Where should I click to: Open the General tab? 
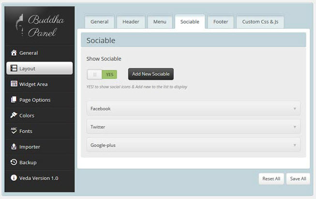99,22
